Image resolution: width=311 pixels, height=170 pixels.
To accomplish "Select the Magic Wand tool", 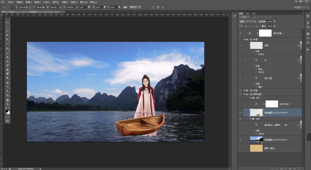I will [x=7, y=35].
